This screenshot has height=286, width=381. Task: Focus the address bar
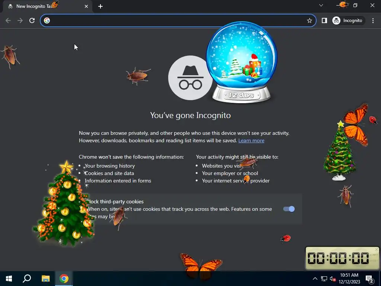click(178, 21)
